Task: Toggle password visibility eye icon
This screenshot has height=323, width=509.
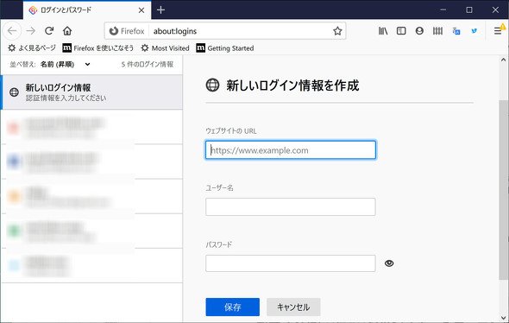Action: pyautogui.click(x=389, y=263)
